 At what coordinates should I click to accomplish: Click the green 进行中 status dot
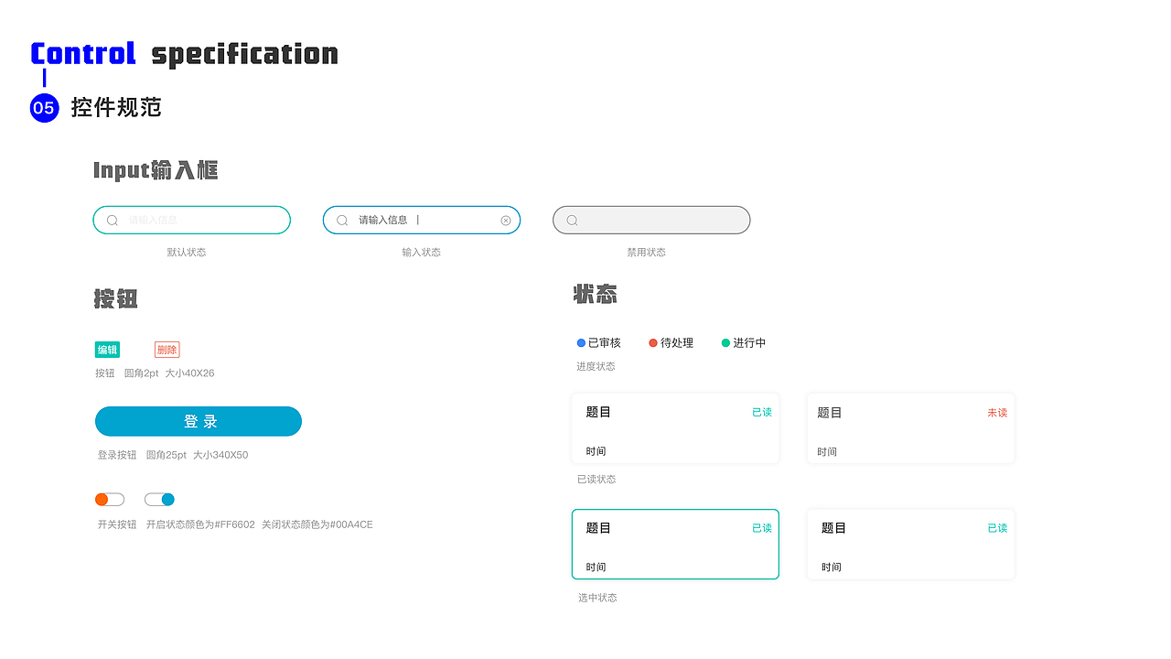click(x=724, y=342)
